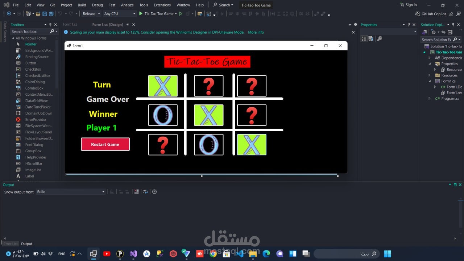This screenshot has width=464, height=261.
Task: Open the Extensions menu
Action: tap(162, 5)
